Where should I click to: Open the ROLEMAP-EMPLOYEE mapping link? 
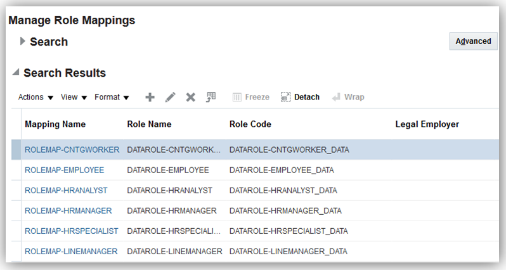click(x=64, y=170)
